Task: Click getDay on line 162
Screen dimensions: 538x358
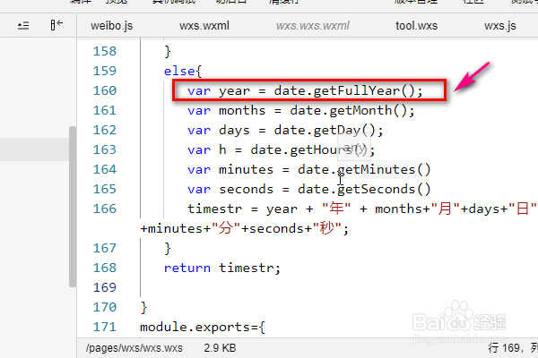Action: (x=337, y=130)
